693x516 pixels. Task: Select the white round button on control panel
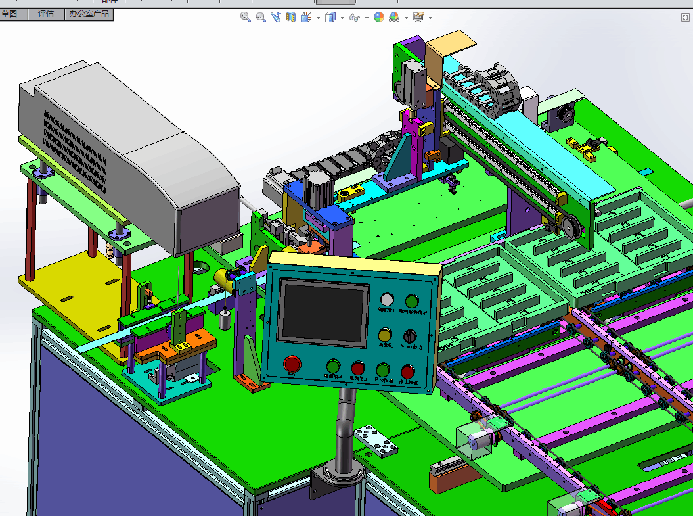(x=387, y=299)
